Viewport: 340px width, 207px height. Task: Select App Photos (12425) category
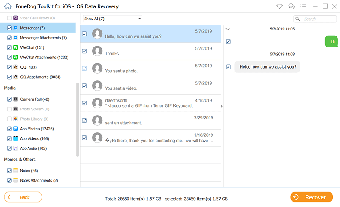(37, 129)
